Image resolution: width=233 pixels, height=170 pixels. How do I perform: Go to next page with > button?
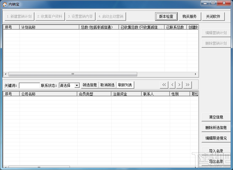179,85
